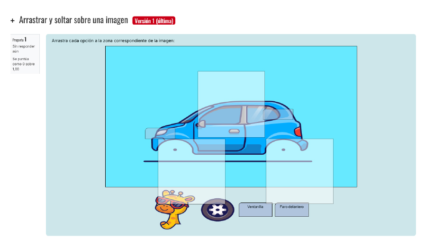Pick the Faro delantero label box
This screenshot has height=247, width=425.
point(292,210)
